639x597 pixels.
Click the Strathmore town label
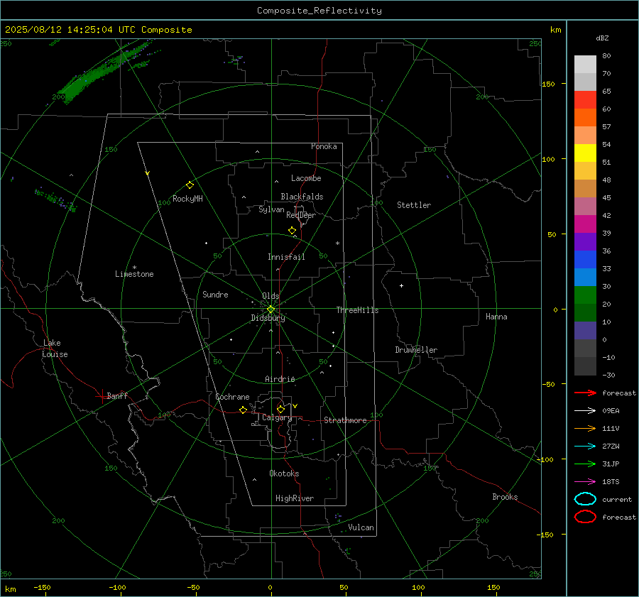tap(345, 420)
